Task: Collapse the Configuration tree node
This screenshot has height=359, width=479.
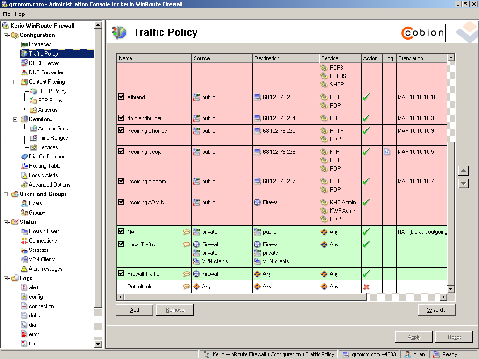Action: click(x=6, y=35)
